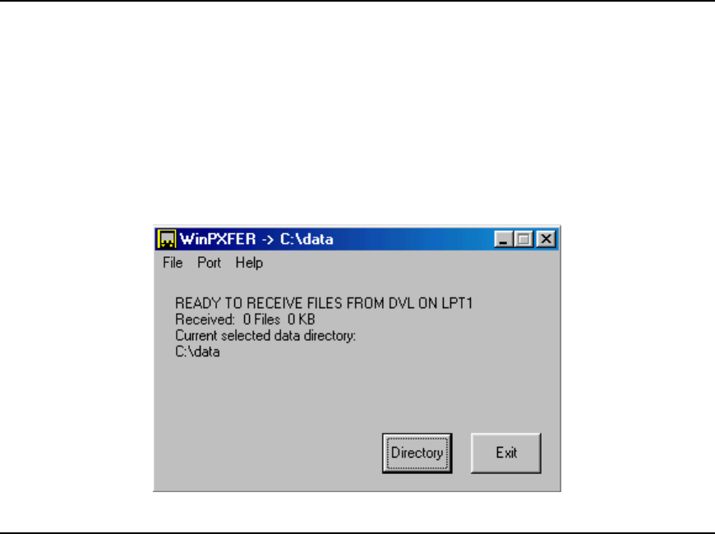
Task: Click the Exit button
Action: click(506, 453)
